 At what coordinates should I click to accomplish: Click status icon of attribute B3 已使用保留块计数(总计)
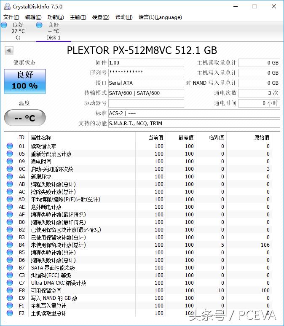click(10, 237)
